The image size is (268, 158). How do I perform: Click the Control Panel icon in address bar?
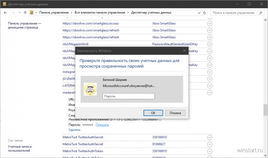click(32, 13)
